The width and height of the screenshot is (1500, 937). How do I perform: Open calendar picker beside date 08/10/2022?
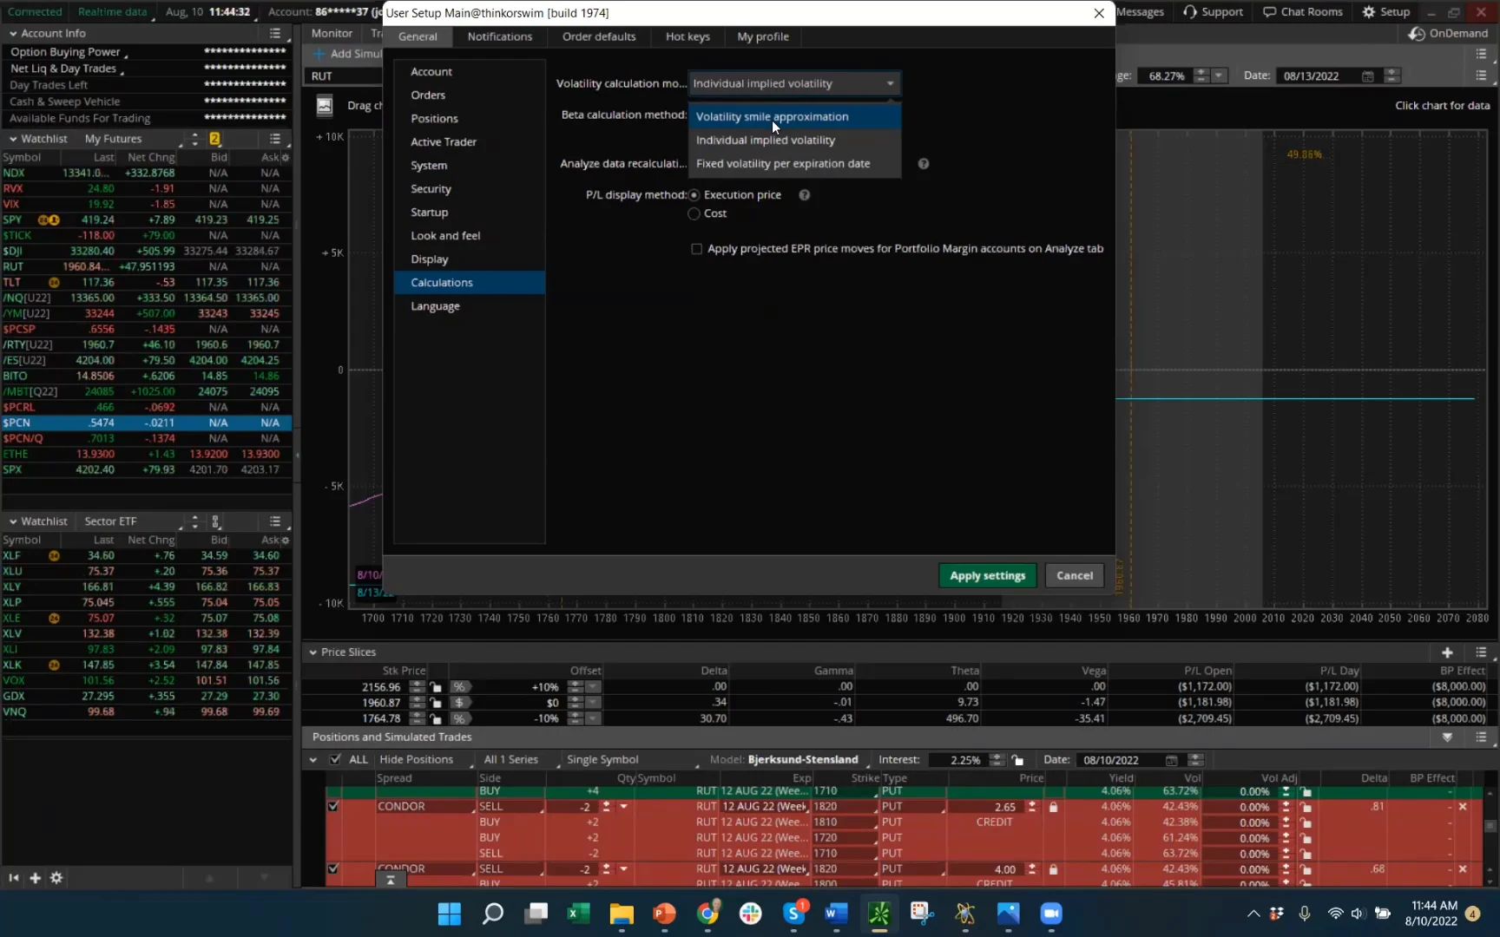tap(1171, 760)
